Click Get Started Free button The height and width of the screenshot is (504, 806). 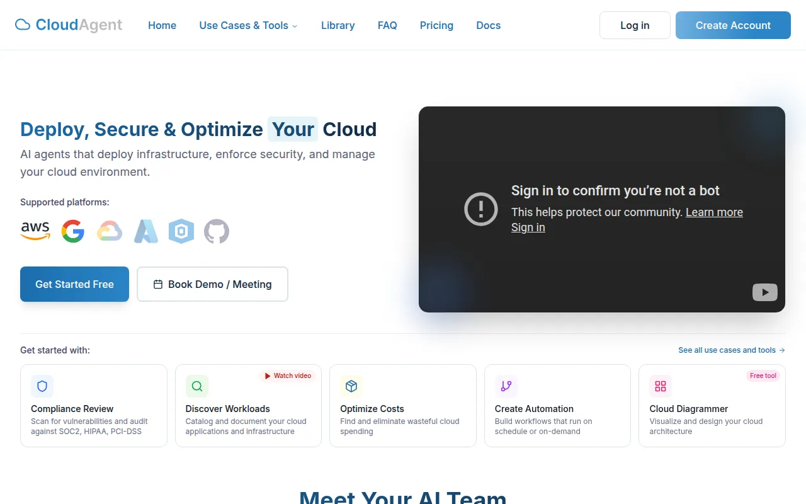coord(74,284)
